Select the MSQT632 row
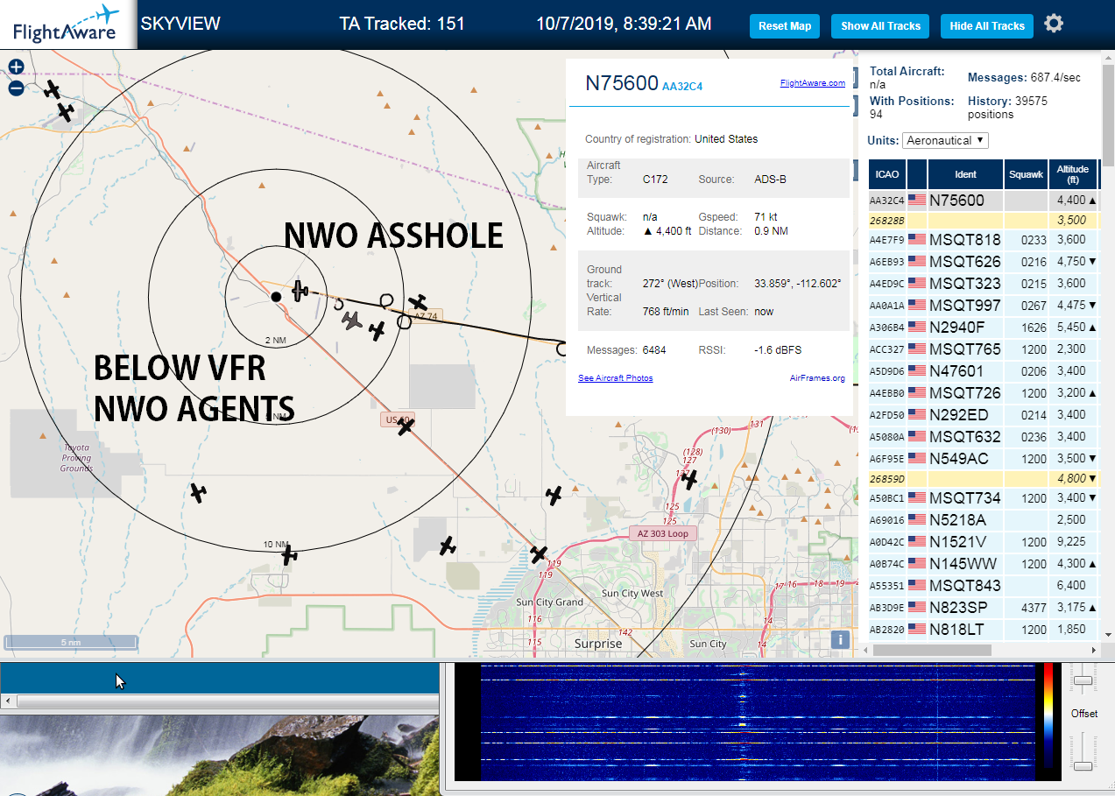The image size is (1115, 796). pyautogui.click(x=984, y=437)
